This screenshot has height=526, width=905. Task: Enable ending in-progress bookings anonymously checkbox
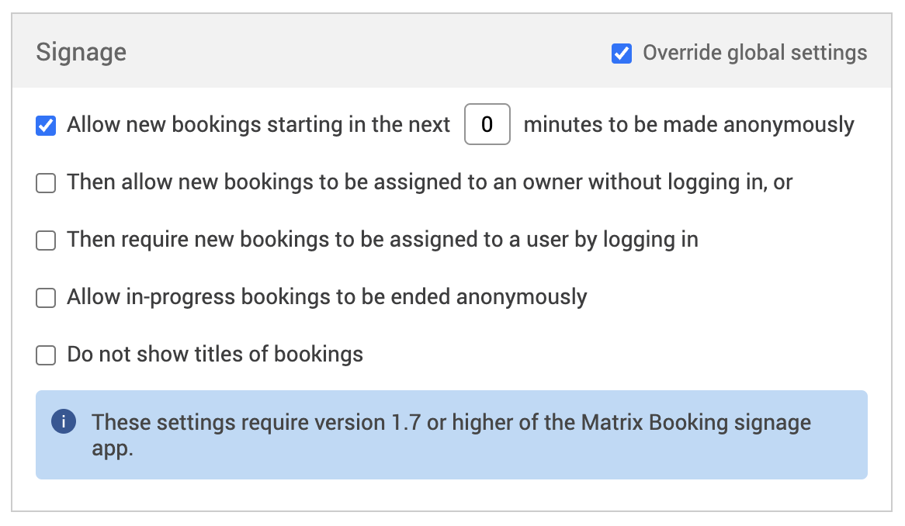coord(47,298)
